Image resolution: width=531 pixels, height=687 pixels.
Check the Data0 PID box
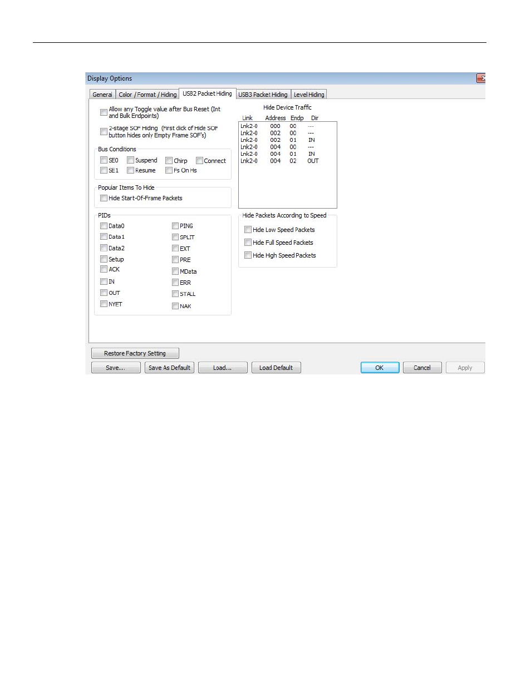(104, 226)
